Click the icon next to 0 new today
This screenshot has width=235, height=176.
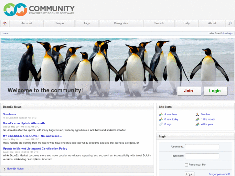click(161, 119)
